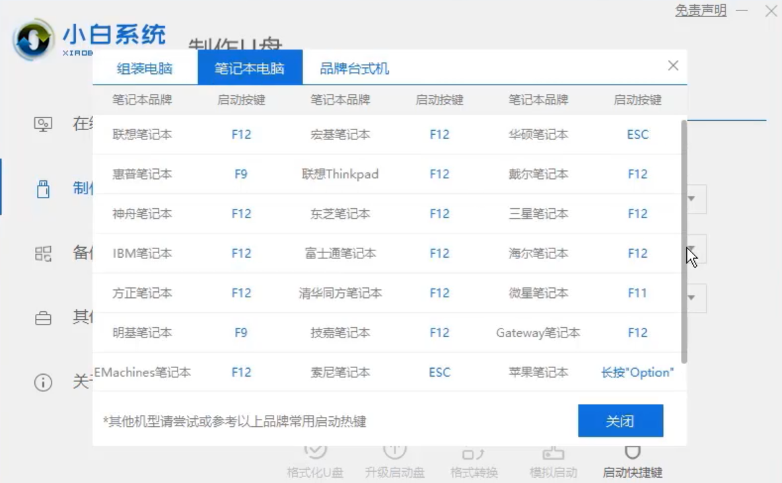The width and height of the screenshot is (782, 483).
Task: Click IBM笔记本 brand cell
Action: 142,254
